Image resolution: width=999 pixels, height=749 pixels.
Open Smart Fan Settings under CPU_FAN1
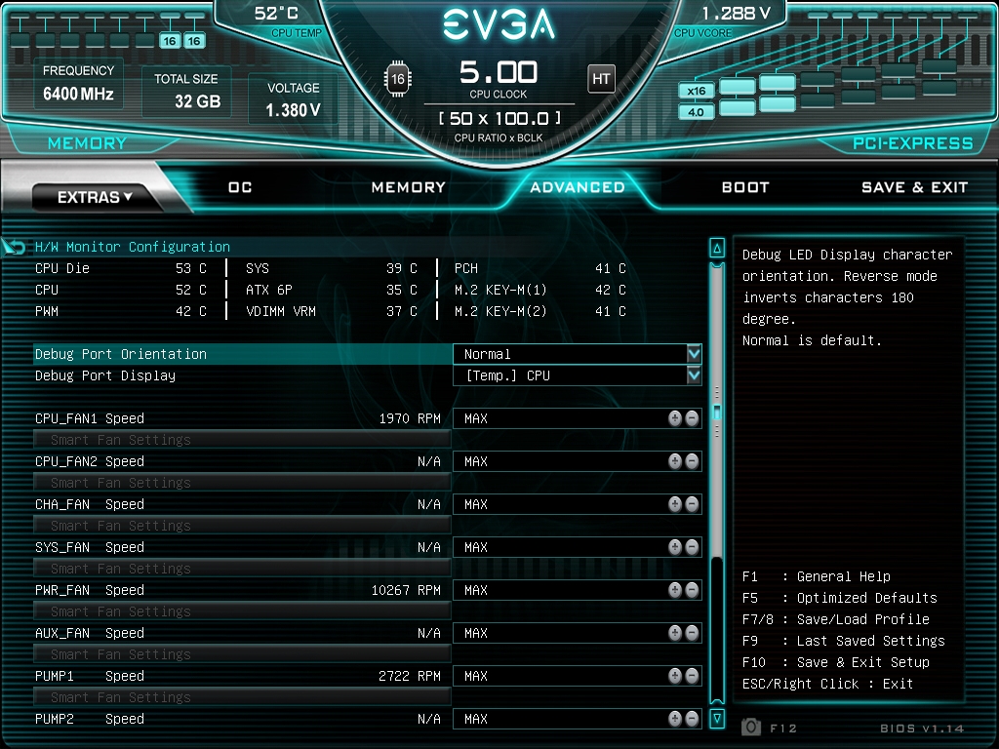242,440
